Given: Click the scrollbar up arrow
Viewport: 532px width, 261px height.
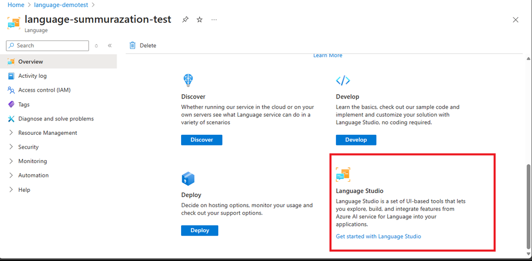Looking at the screenshot, I should (x=529, y=59).
